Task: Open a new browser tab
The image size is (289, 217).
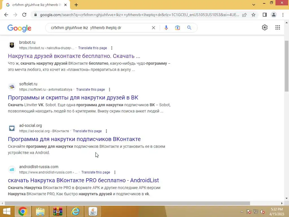Action: click(76, 5)
